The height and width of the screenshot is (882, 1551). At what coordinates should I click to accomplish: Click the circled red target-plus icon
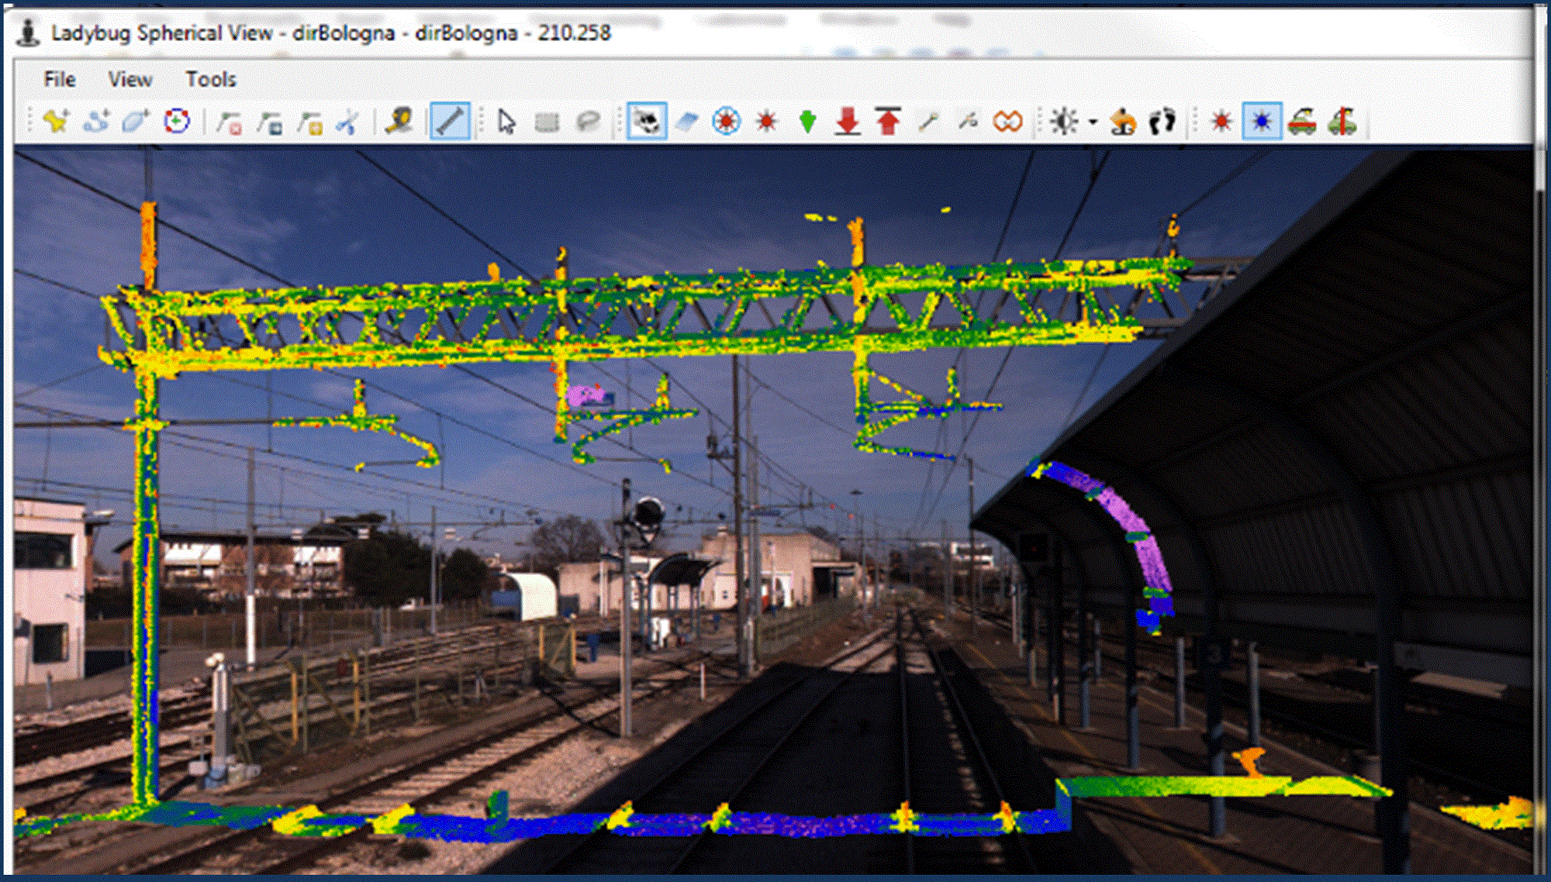pos(177,122)
